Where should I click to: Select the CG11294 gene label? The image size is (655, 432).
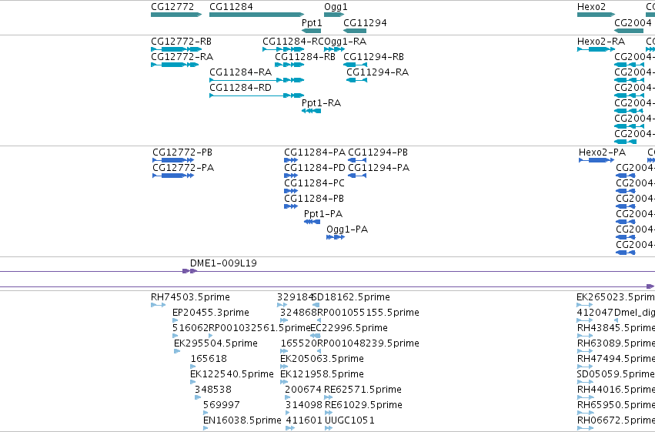[x=365, y=22]
